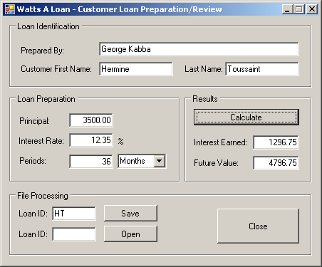Click the Interest Rate input box
The width and height of the screenshot is (322, 267).
91,140
